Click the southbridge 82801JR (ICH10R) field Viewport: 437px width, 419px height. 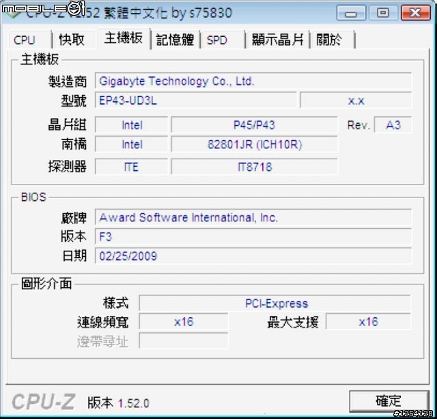click(254, 144)
